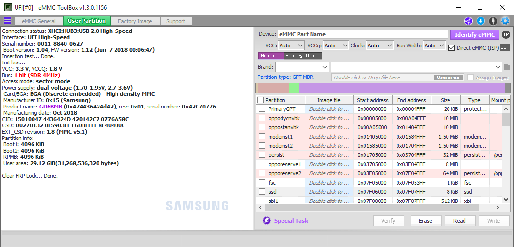
Task: Click the Erase button
Action: [x=425, y=221]
